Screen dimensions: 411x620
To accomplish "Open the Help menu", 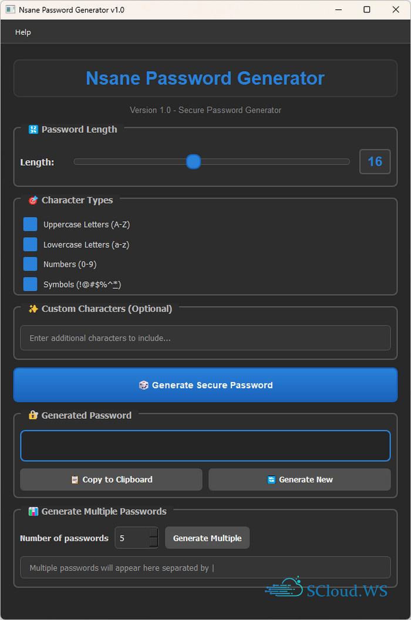I will tap(23, 32).
